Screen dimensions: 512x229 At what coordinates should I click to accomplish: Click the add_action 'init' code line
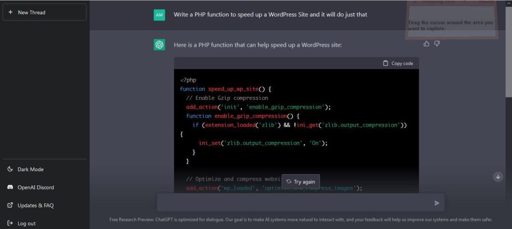[x=259, y=107]
